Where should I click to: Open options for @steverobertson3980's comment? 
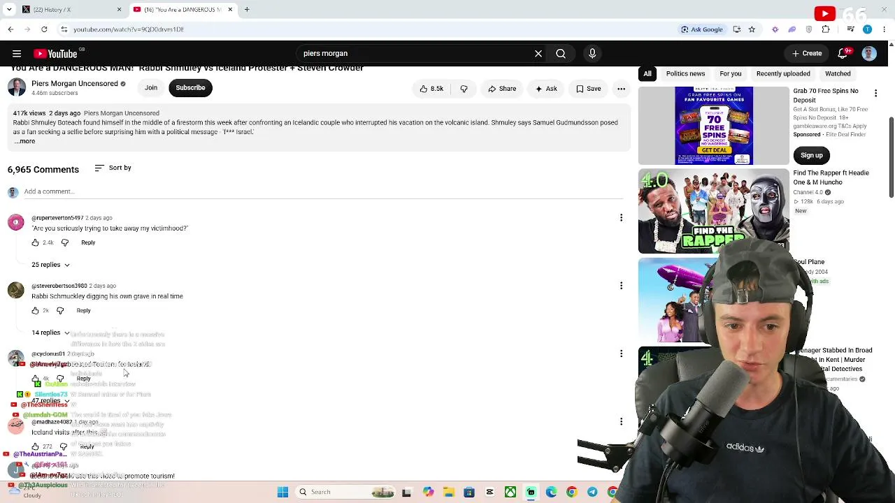point(621,286)
